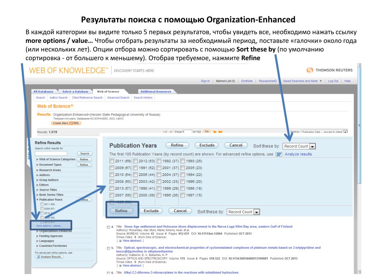Expand the Source Titles section
This screenshot has height=278, width=370.
(x=37, y=190)
